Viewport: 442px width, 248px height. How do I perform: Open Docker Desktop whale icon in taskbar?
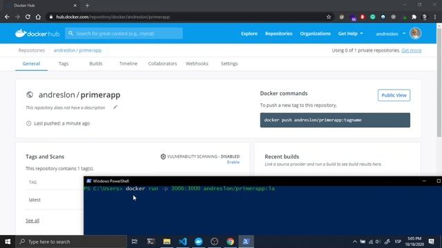[198, 242]
